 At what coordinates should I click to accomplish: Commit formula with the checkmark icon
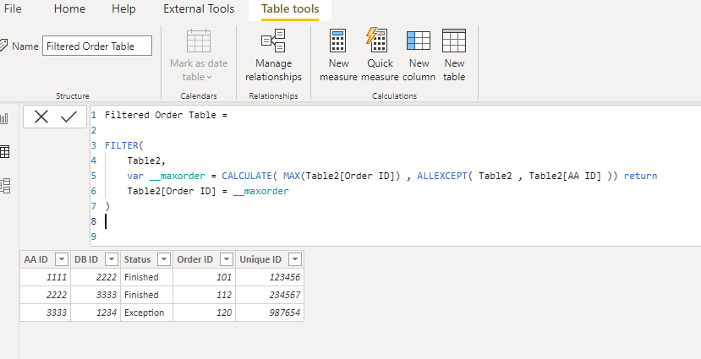[x=68, y=117]
